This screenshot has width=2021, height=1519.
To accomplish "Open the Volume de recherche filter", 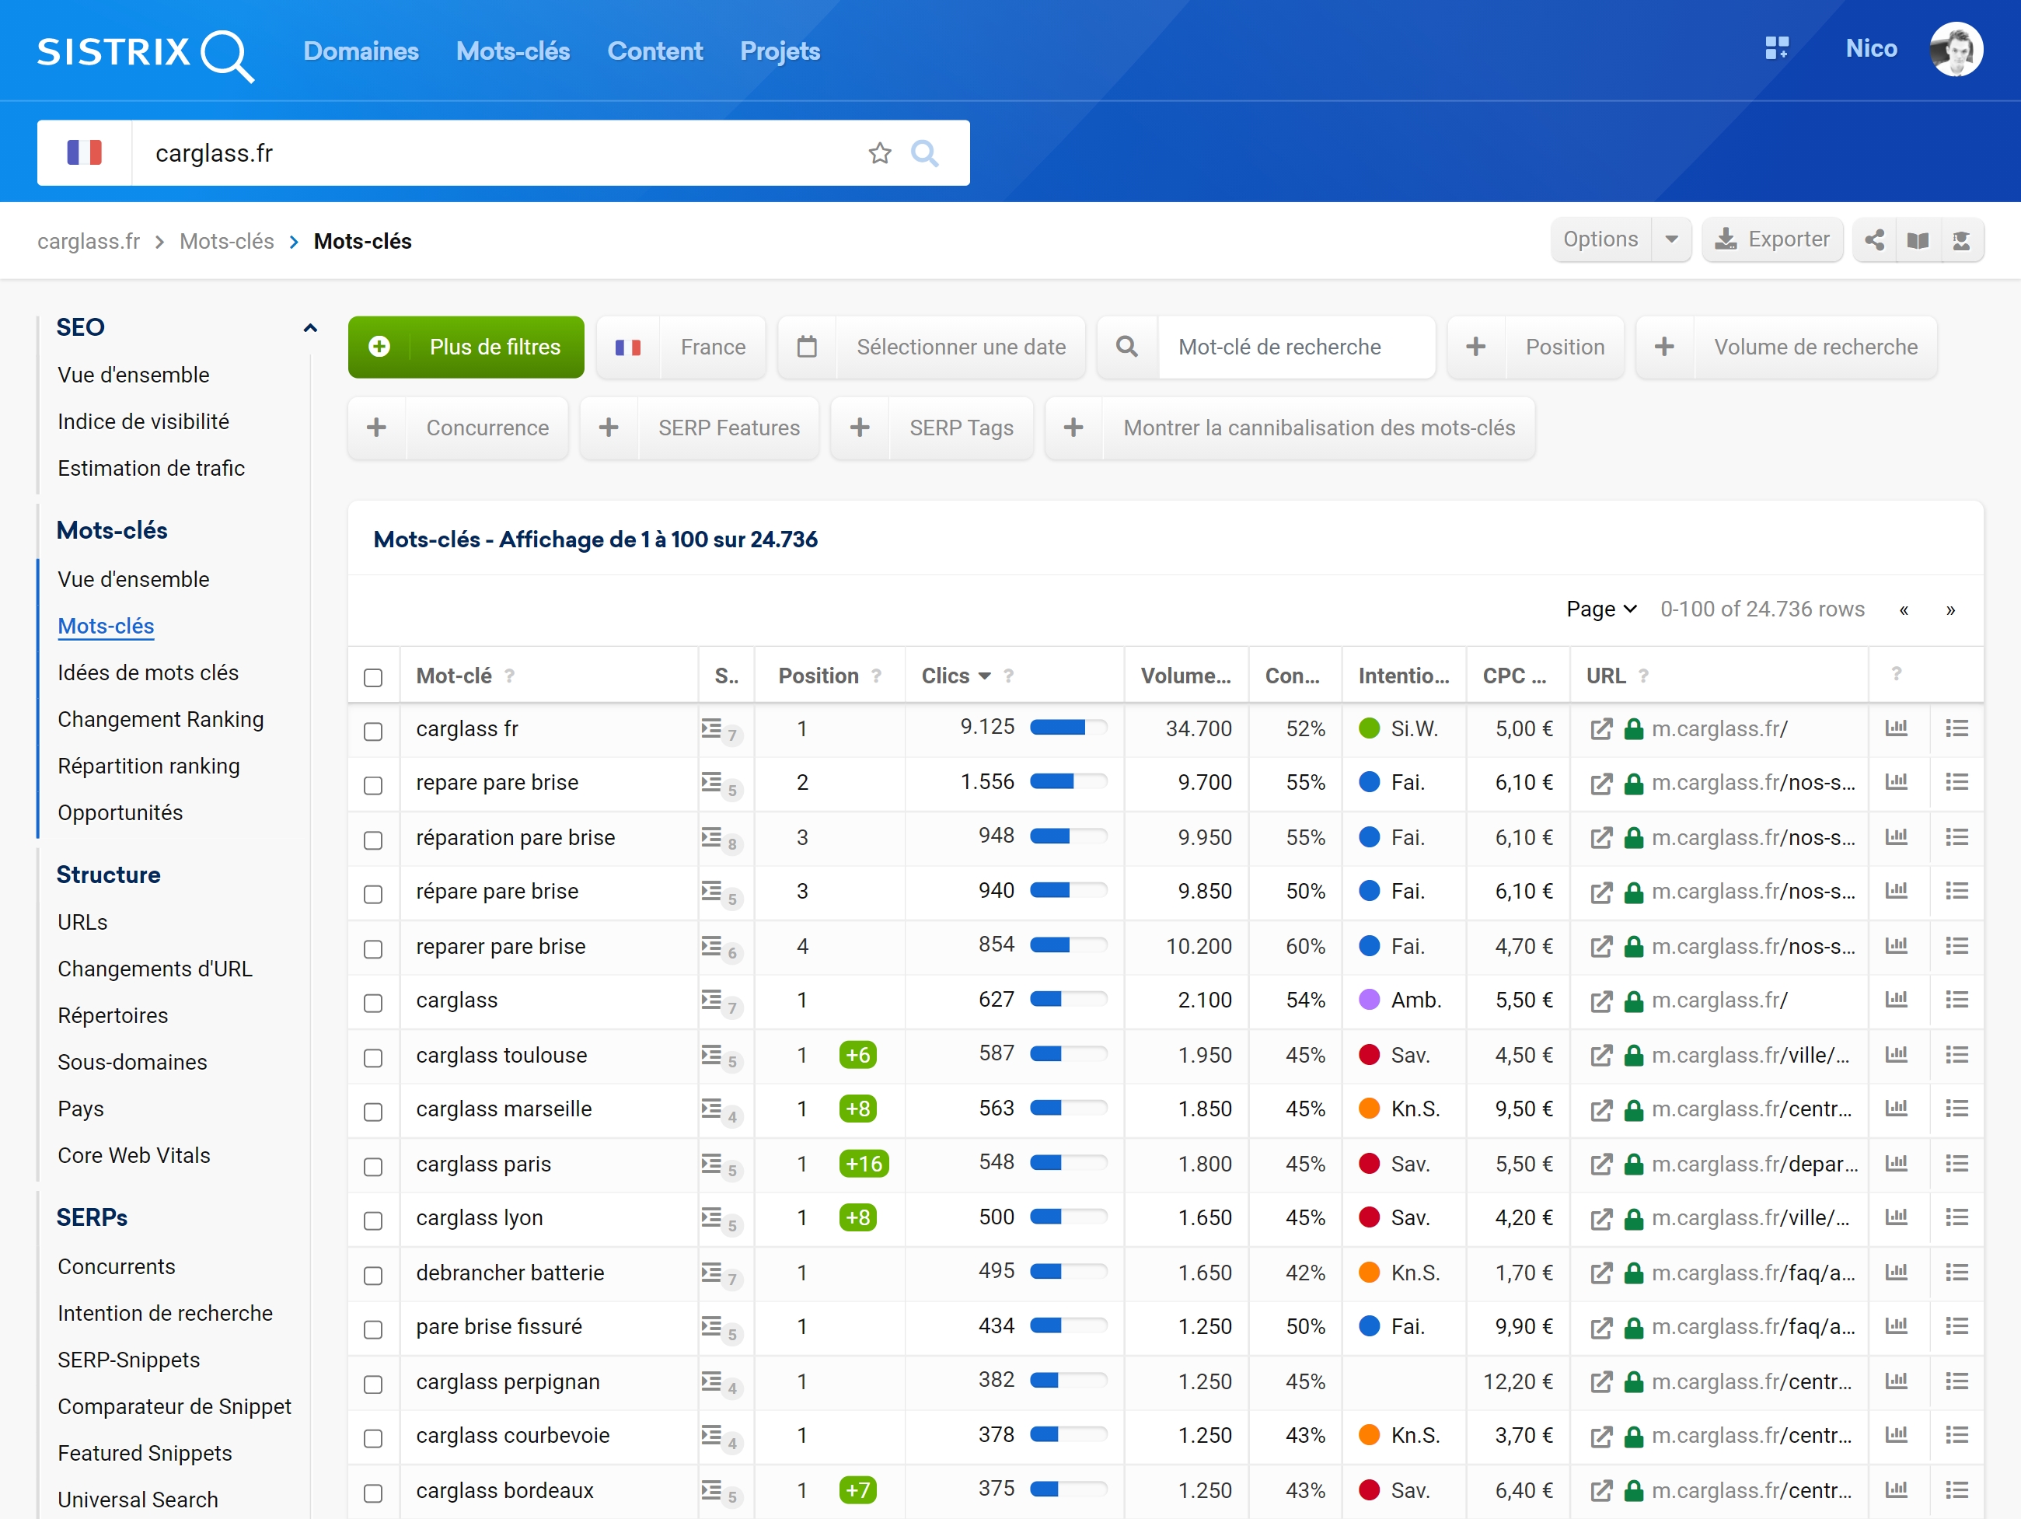I will [x=1786, y=347].
